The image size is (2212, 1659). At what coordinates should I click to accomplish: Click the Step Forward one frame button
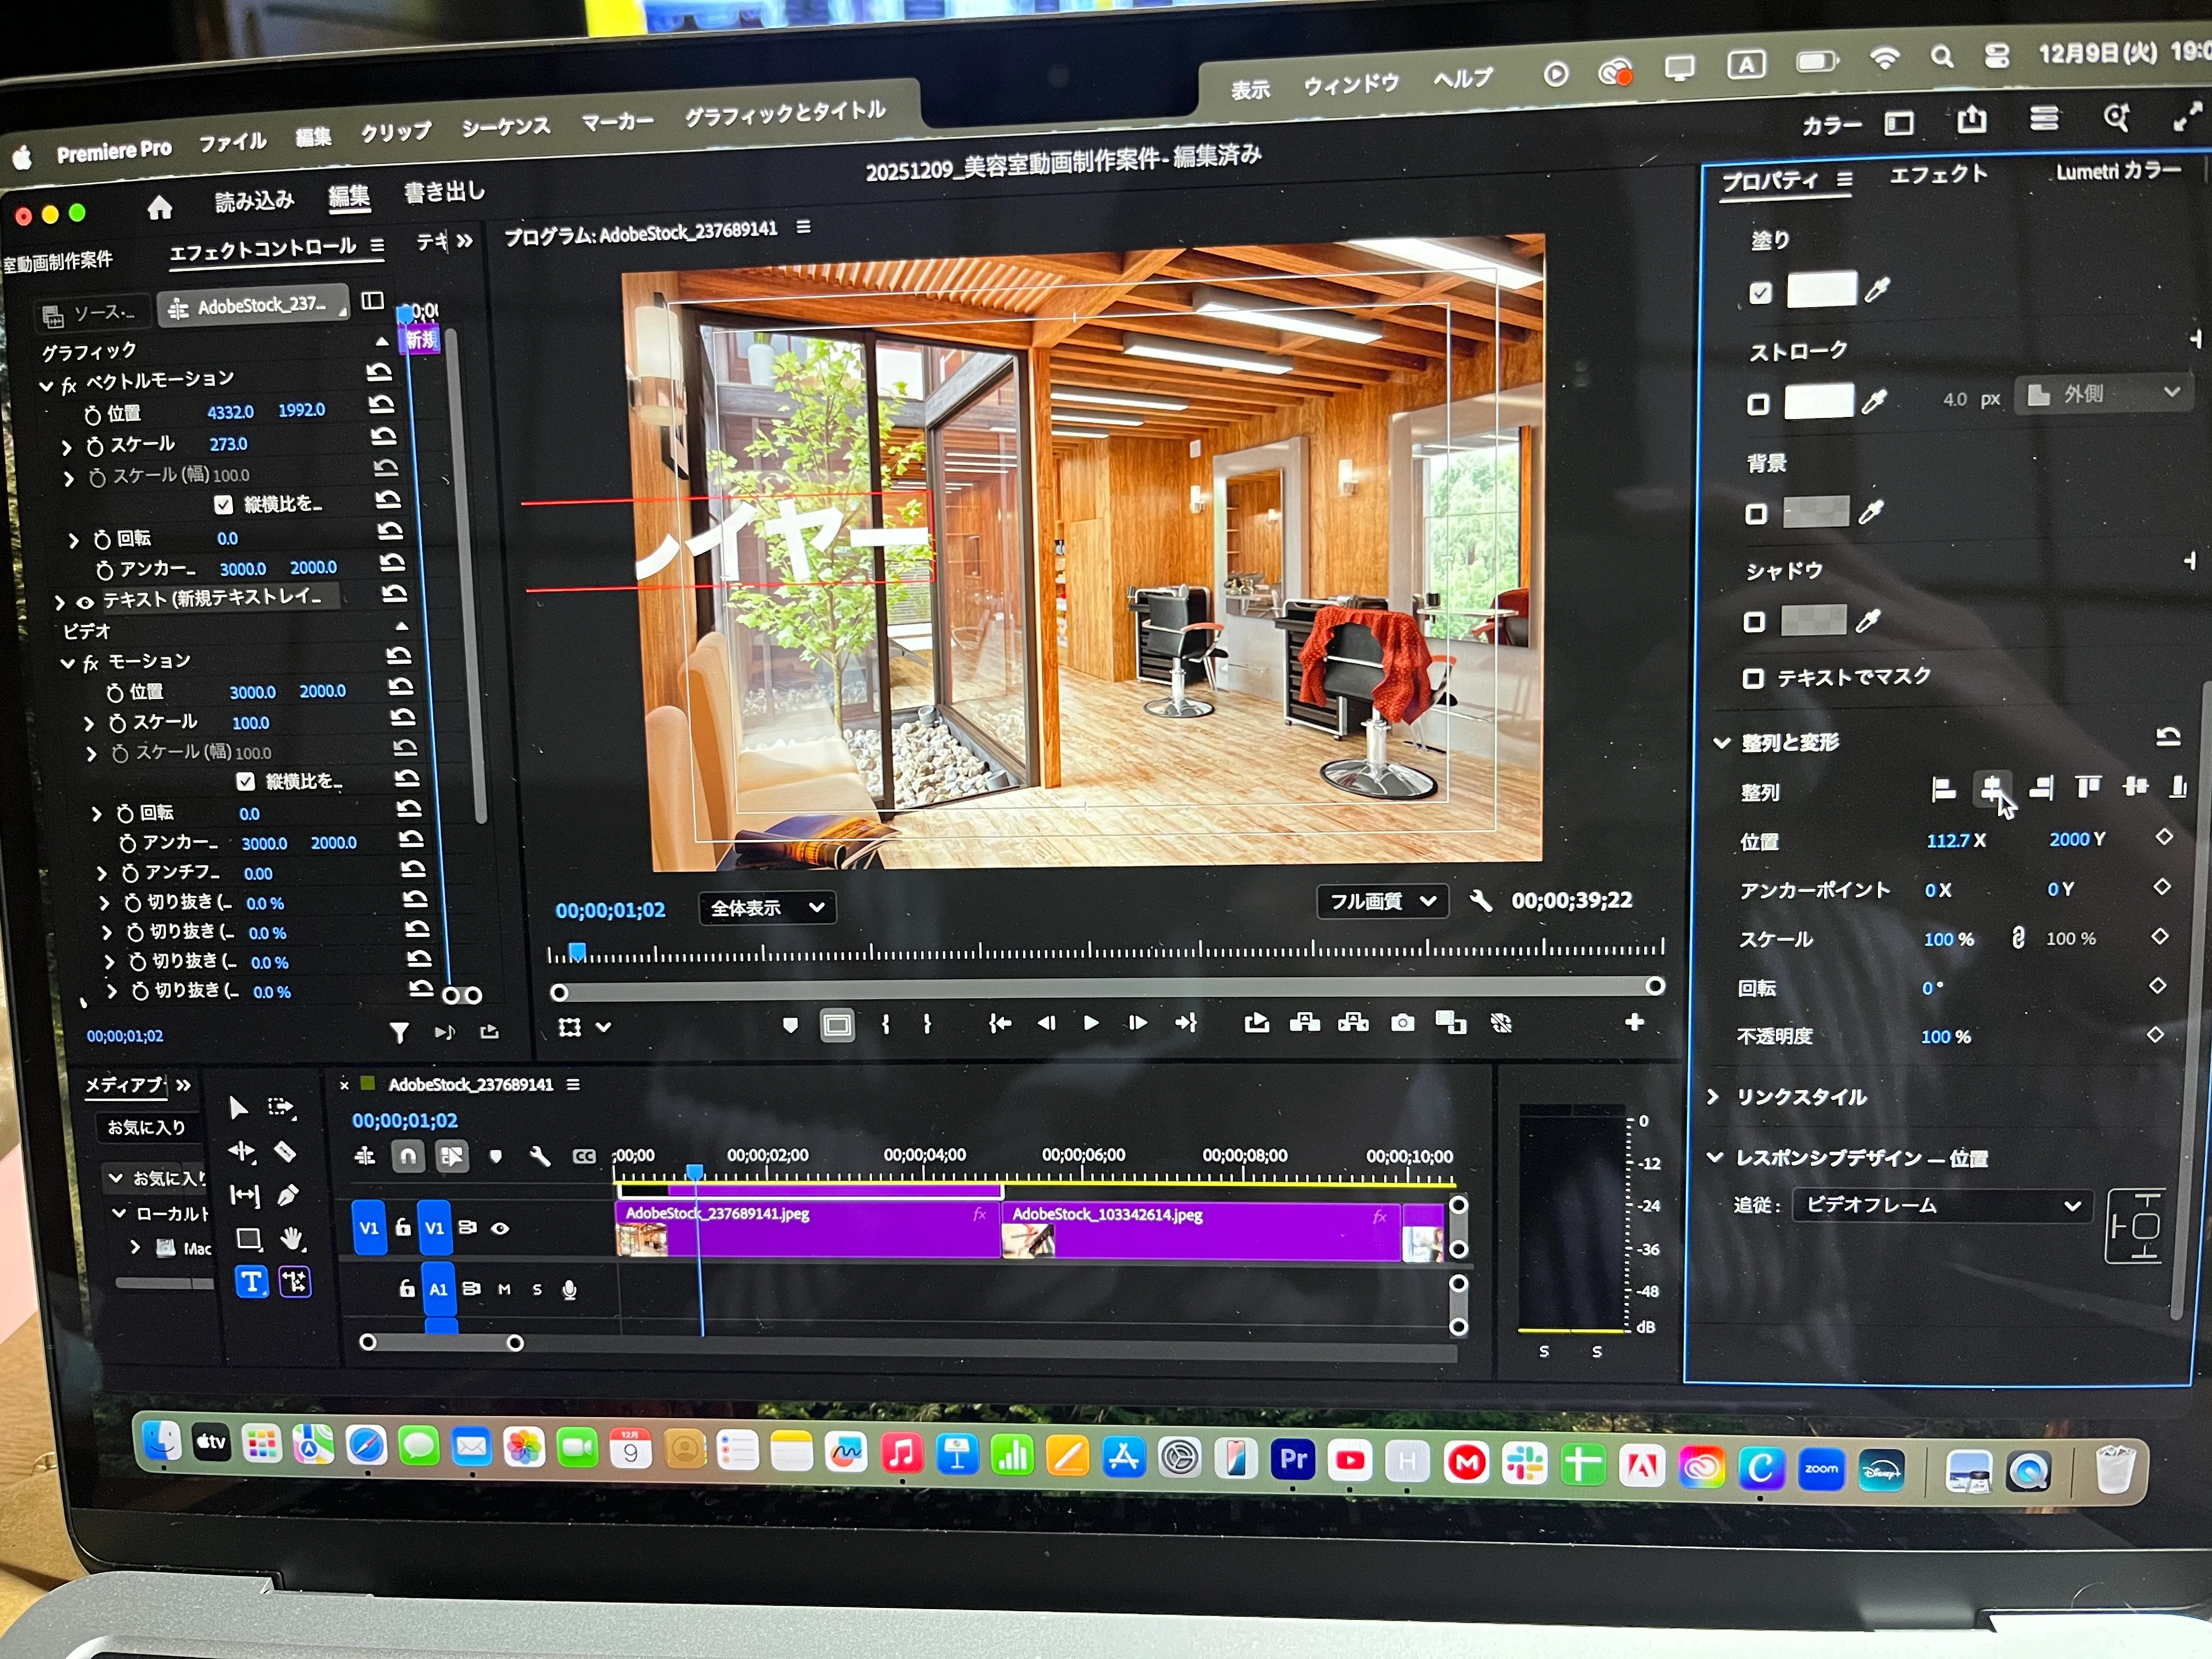click(x=1137, y=1023)
